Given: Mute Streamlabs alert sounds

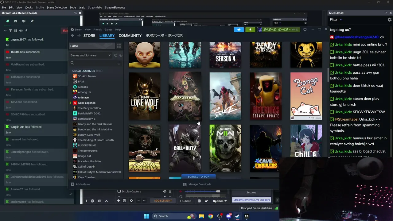Looking at the screenshot, I should pos(21,31).
